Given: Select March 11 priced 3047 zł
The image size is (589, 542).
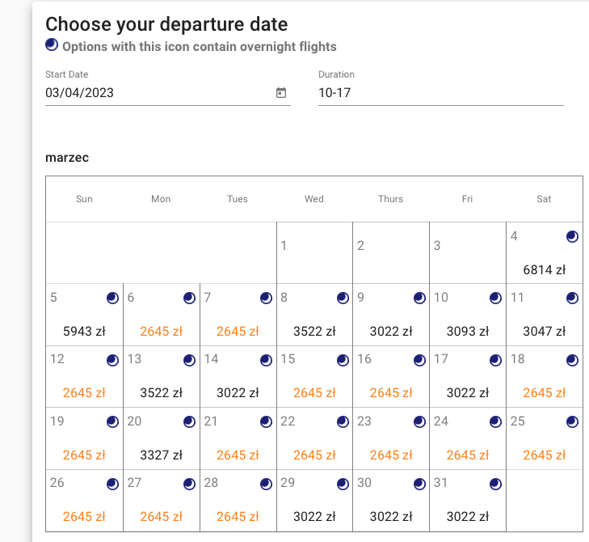Looking at the screenshot, I should point(545,315).
